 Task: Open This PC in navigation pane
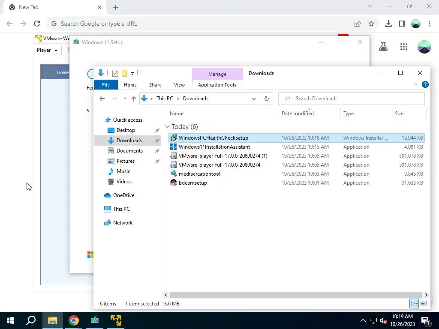[x=117, y=209]
